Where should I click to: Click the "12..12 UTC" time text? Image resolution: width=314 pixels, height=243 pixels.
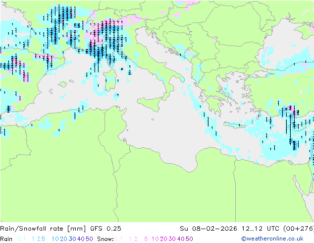pyautogui.click(x=261, y=229)
